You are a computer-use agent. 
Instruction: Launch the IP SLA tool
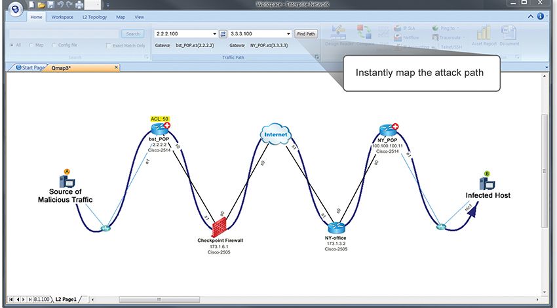click(x=405, y=28)
